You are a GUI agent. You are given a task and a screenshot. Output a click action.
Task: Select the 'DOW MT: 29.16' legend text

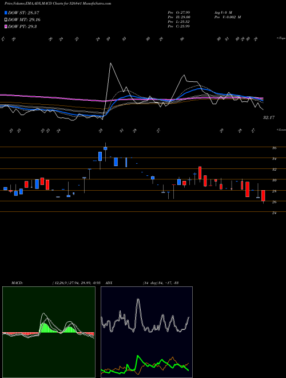[x=24, y=20]
